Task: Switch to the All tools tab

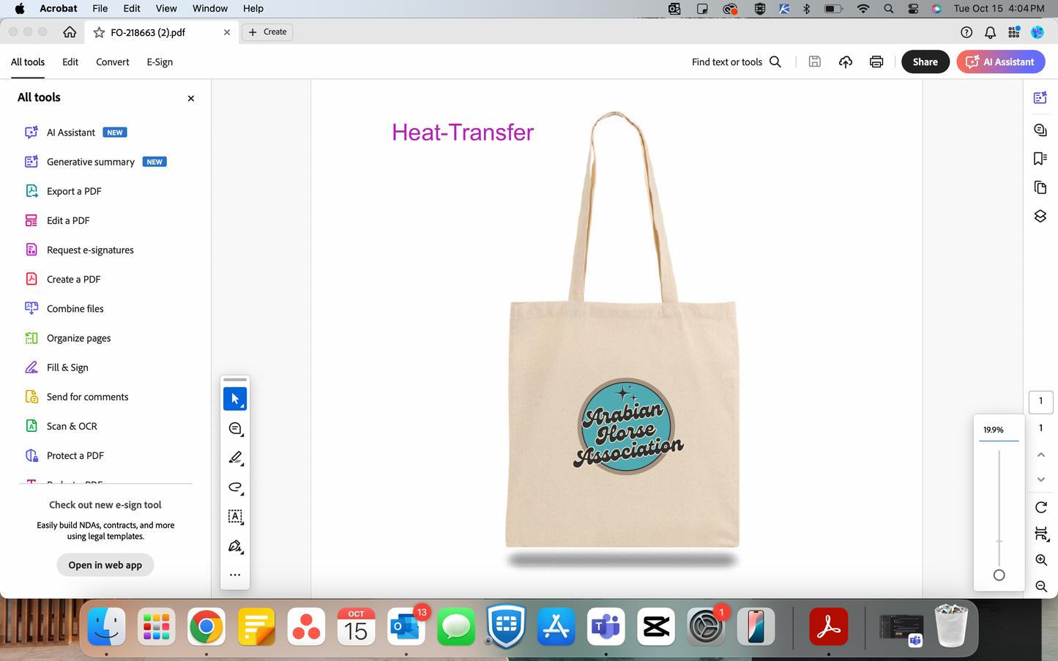Action: coord(28,62)
